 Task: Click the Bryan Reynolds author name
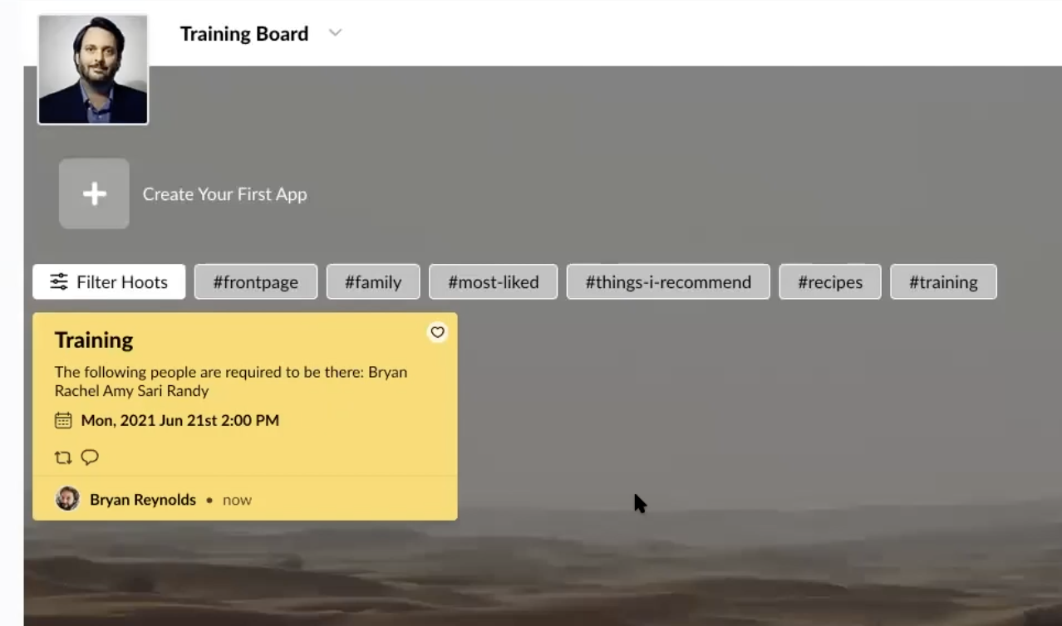(x=143, y=500)
